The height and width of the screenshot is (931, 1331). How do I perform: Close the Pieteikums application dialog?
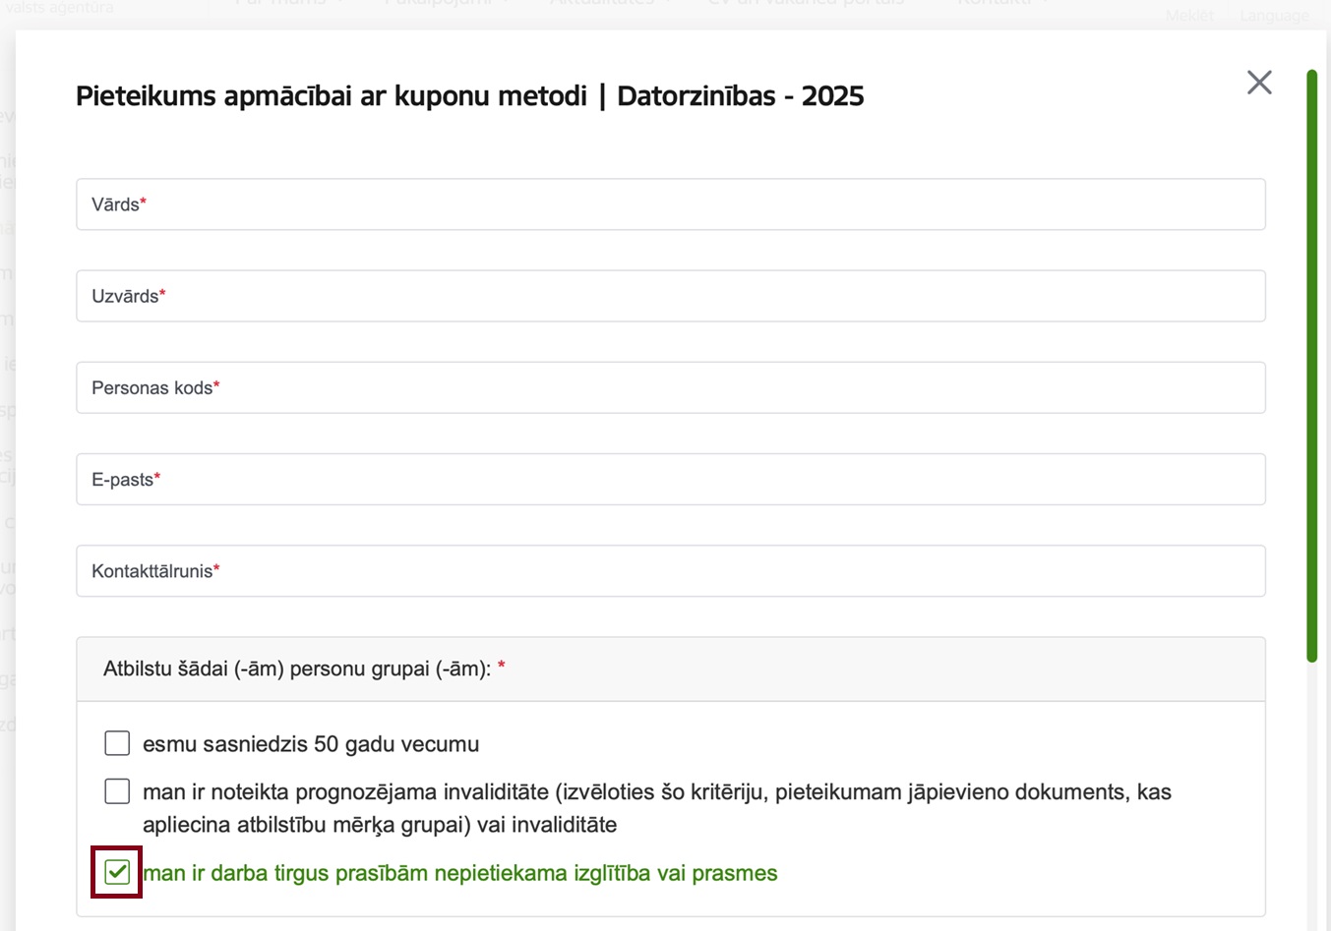point(1259,83)
